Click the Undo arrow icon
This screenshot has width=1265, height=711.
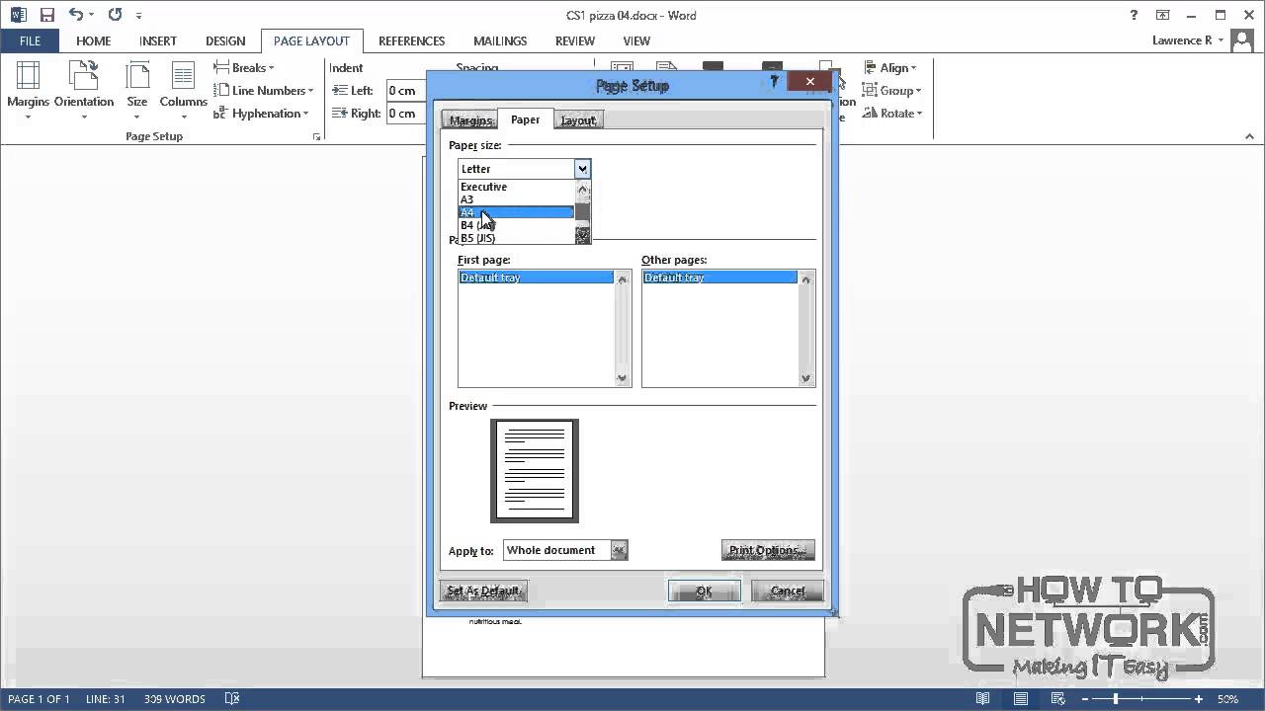76,15
